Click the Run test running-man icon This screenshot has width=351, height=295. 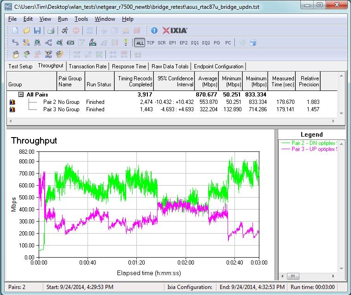(64, 30)
